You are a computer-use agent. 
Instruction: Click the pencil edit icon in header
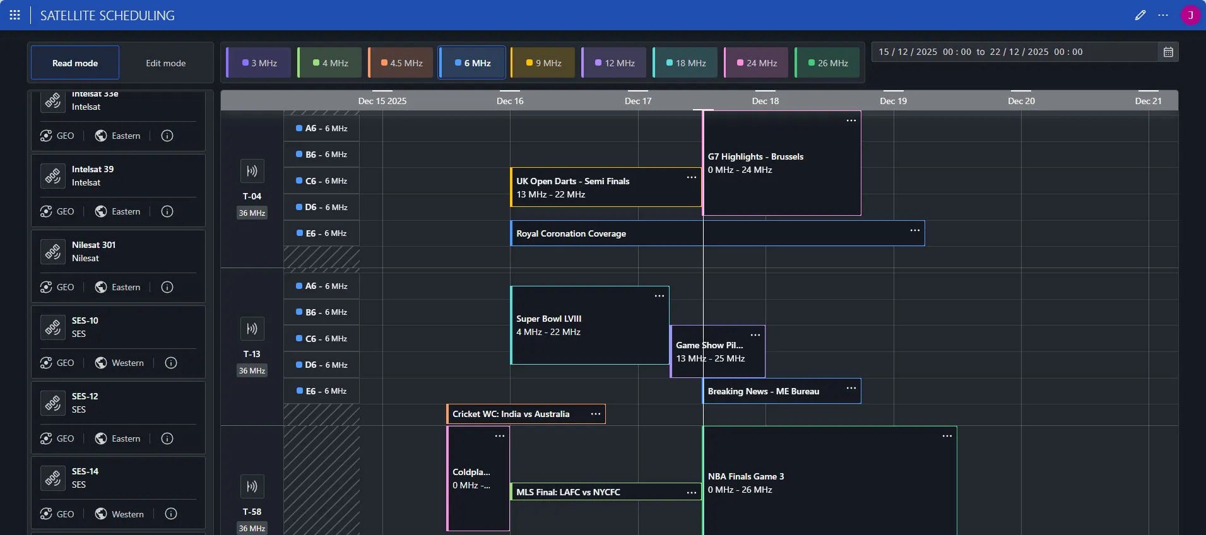[1140, 15]
